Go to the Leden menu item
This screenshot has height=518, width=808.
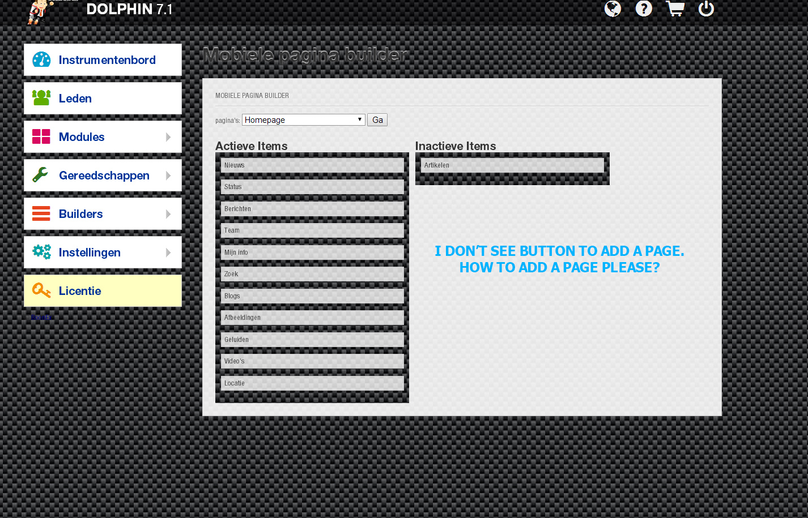103,99
